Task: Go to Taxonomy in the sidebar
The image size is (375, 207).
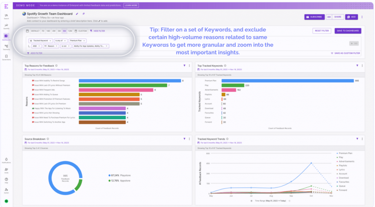Action: pos(6,47)
